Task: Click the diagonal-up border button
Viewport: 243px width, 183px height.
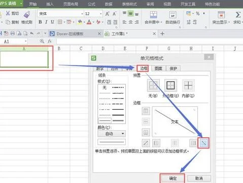Action: tap(146, 143)
